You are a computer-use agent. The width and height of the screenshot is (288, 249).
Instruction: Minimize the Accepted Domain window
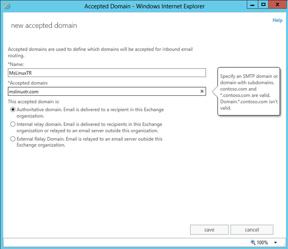tap(252, 5)
